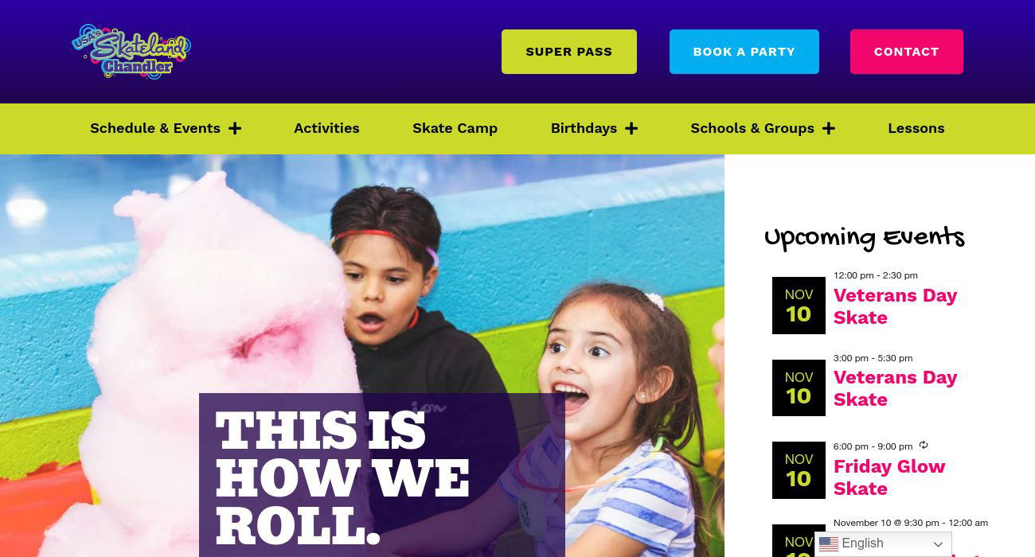Click the US flag language icon

coord(829,544)
